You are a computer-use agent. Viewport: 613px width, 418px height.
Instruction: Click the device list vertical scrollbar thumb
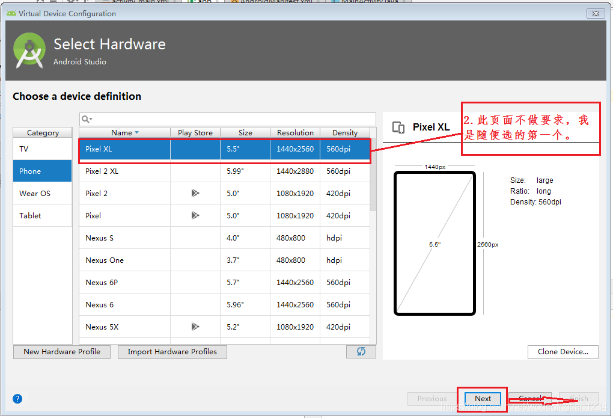(x=373, y=174)
